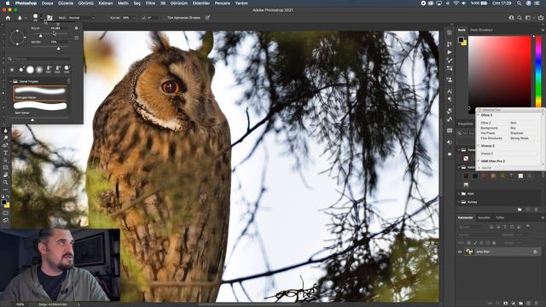Select the Zoom tool in toolbar
Viewport: 546px width, 307px height.
coord(5,182)
